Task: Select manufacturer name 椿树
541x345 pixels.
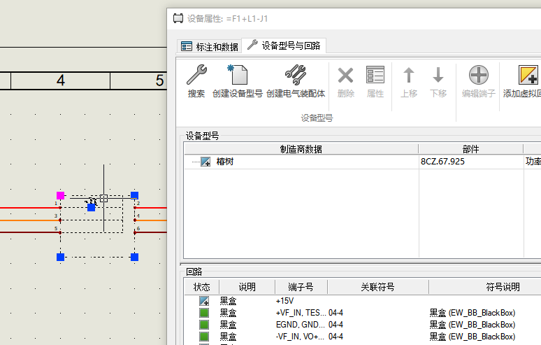Action: [x=225, y=162]
